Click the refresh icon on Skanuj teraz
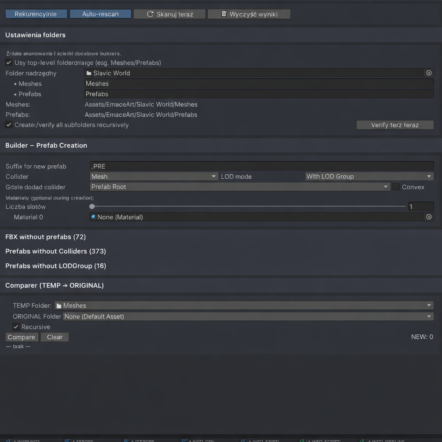This screenshot has width=442, height=442. click(x=150, y=14)
